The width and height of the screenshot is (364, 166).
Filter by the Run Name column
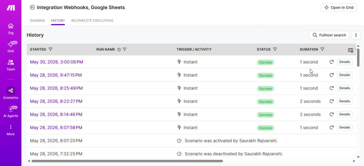(x=124, y=49)
